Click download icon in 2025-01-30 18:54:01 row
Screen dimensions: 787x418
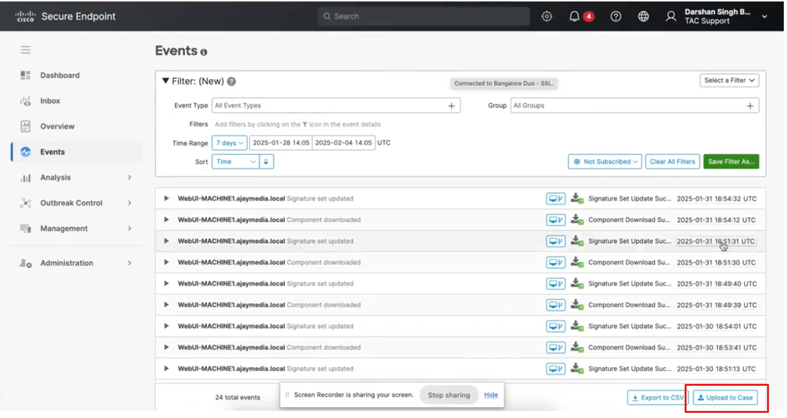coord(576,327)
